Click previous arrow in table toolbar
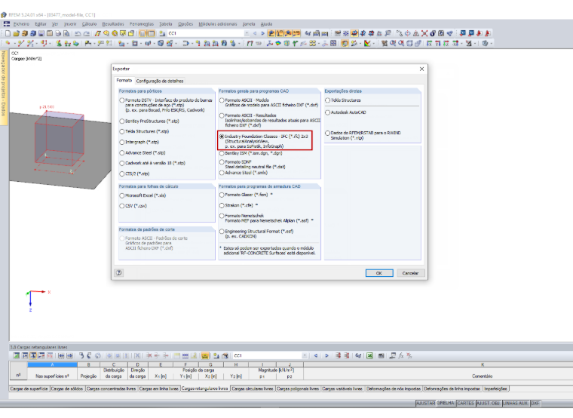This screenshot has width=573, height=418. pyautogui.click(x=316, y=355)
